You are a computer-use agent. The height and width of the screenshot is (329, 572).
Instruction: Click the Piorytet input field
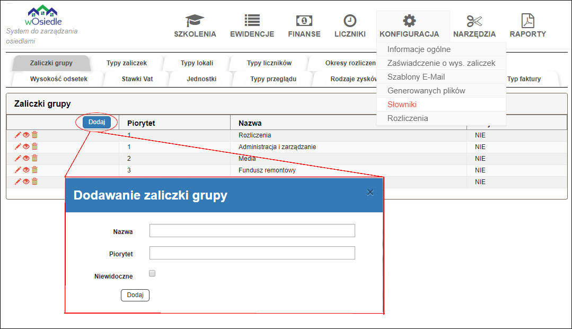tap(252, 253)
